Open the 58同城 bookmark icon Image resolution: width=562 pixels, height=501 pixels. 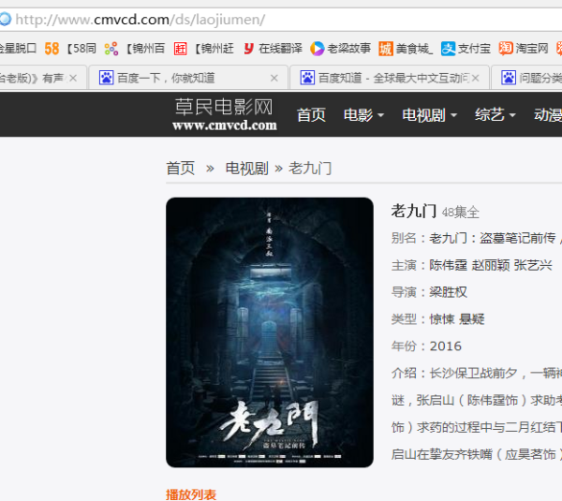coord(52,49)
